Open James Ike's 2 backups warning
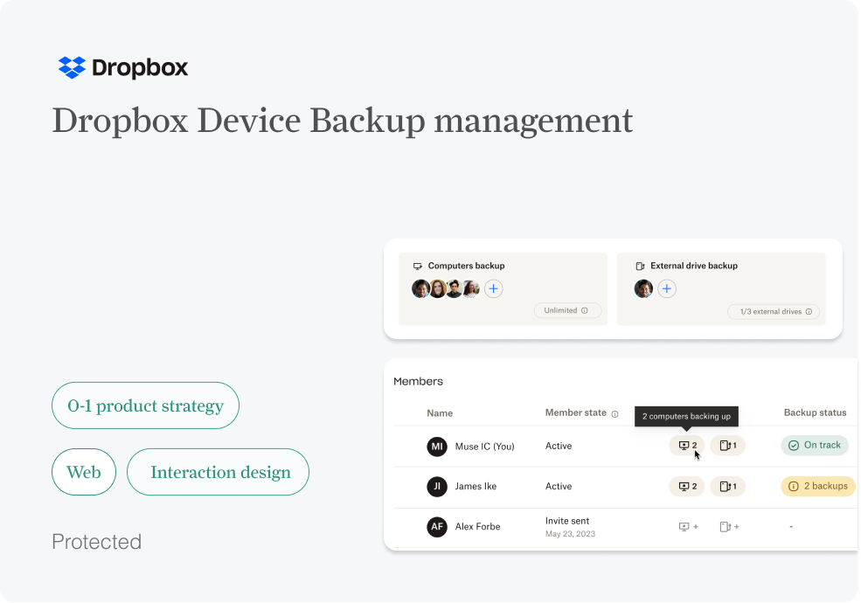Viewport: 861px width, 603px height. tap(817, 486)
